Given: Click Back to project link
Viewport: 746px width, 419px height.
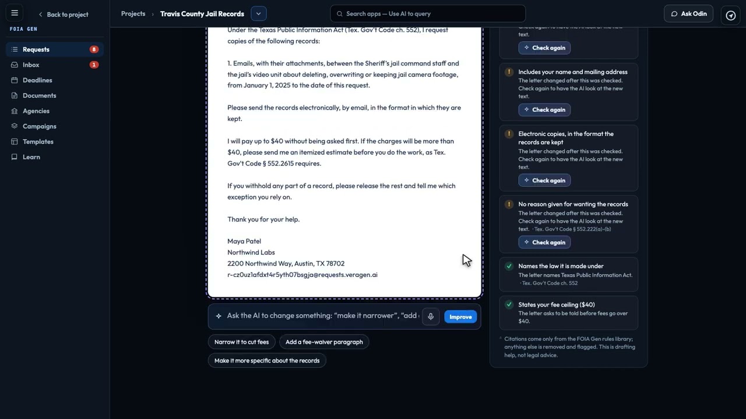Looking at the screenshot, I should 64,15.
